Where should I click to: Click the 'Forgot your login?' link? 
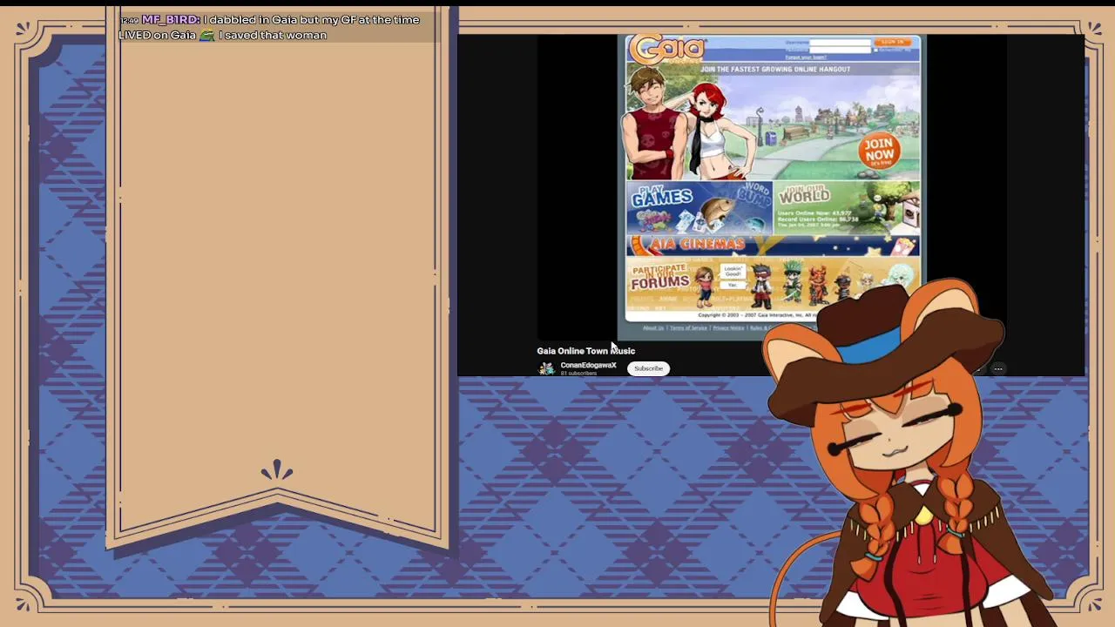[806, 57]
